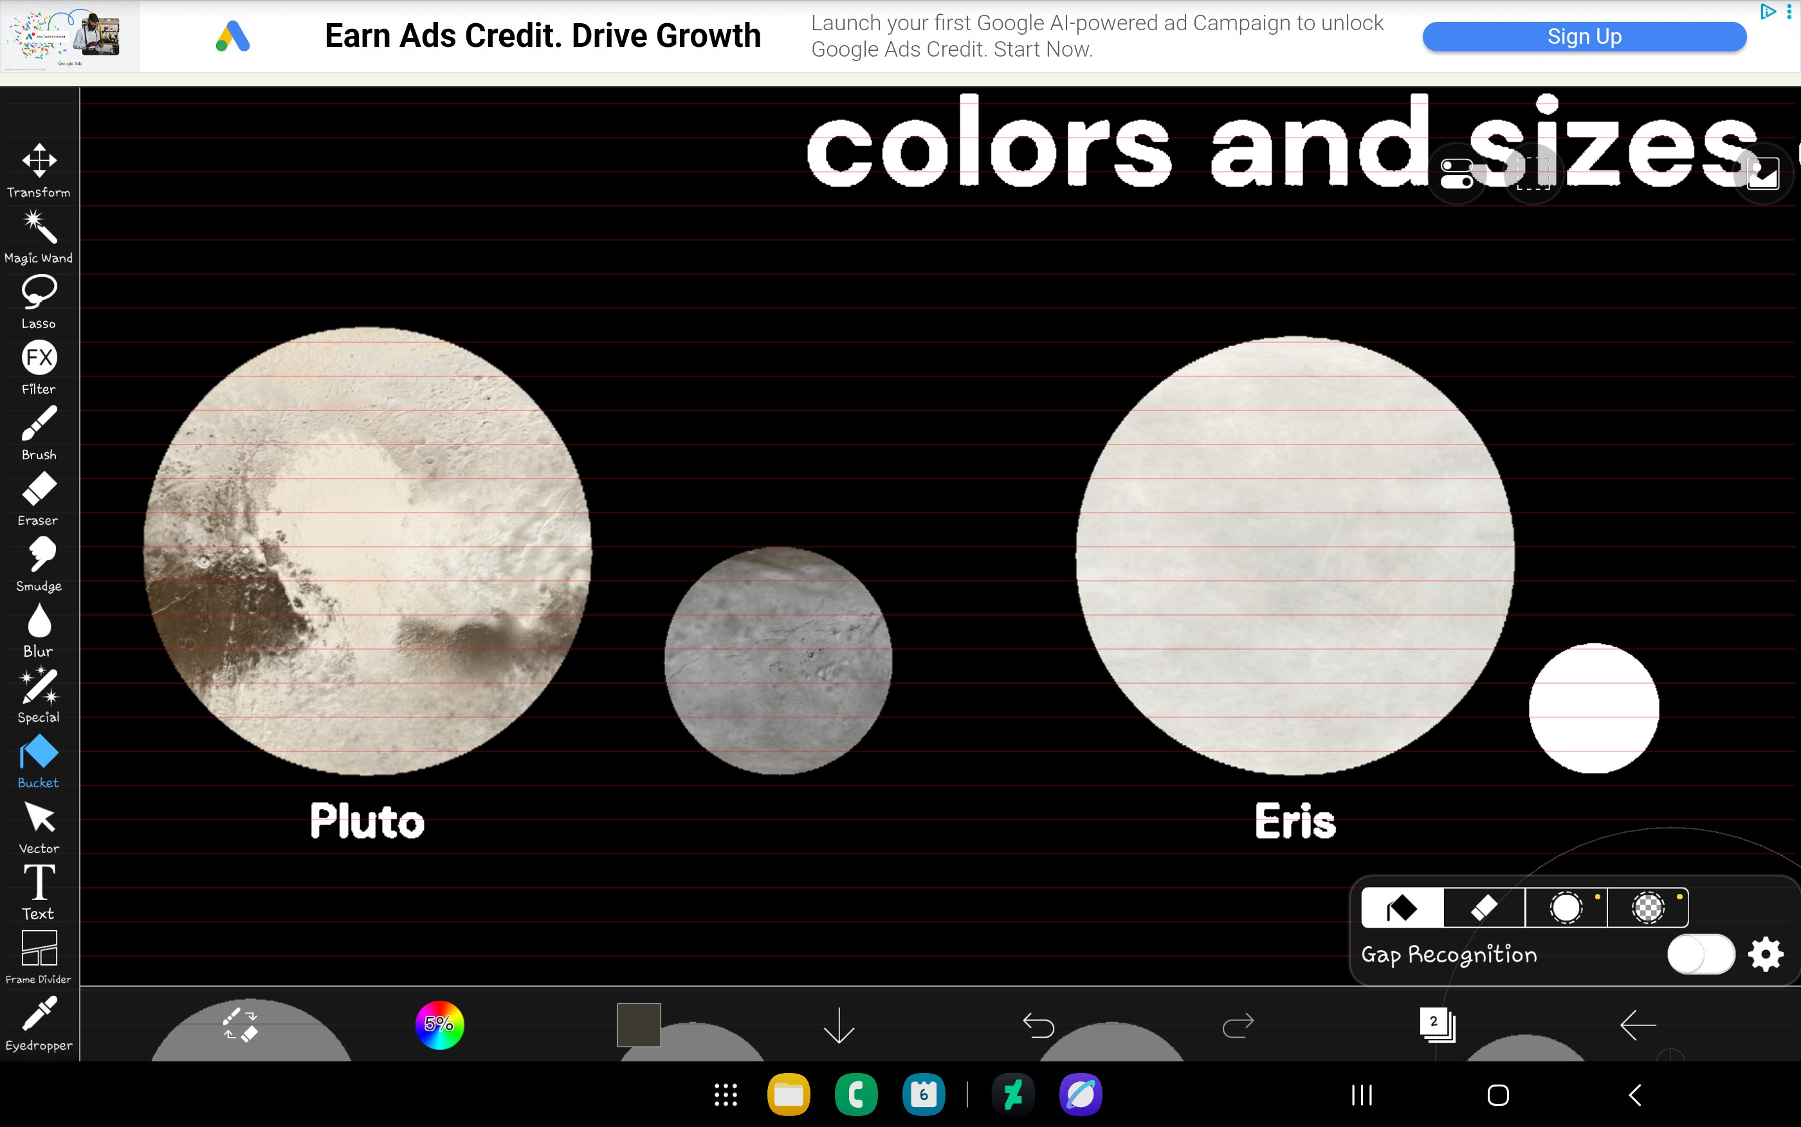
Task: Select the Eyedropper tool
Action: click(x=39, y=1023)
